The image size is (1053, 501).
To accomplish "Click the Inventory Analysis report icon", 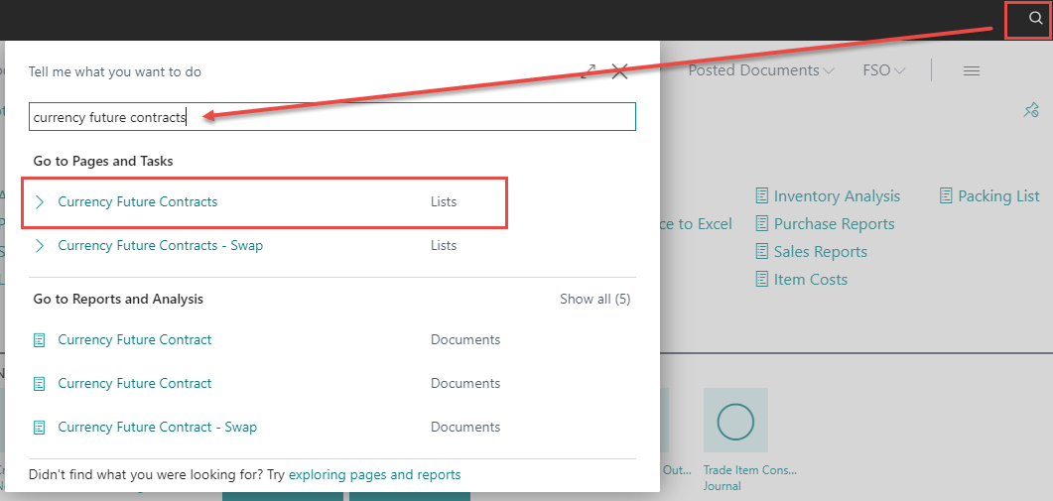I will [762, 196].
